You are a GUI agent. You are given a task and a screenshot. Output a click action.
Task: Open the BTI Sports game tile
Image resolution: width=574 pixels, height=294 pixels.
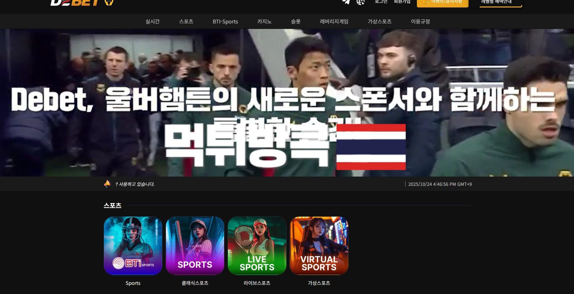[133, 245]
